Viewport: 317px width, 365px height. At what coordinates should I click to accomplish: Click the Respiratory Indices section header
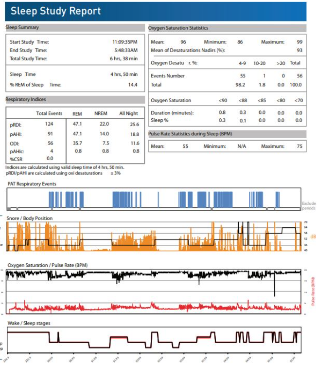[25, 99]
